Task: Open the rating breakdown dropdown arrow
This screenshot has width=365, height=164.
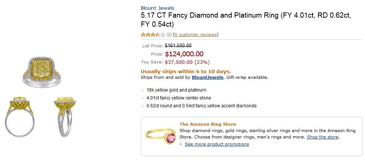Action: [169, 35]
